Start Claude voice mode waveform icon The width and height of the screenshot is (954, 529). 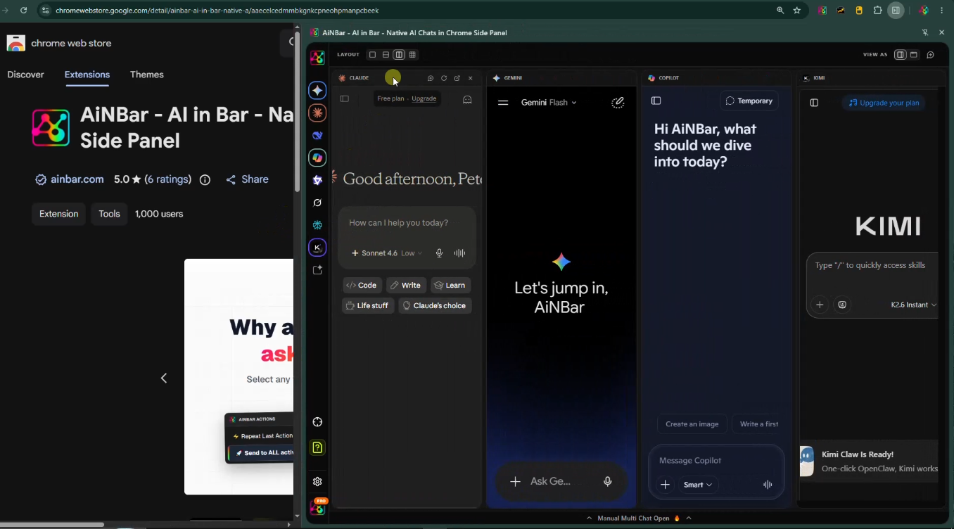click(x=459, y=253)
